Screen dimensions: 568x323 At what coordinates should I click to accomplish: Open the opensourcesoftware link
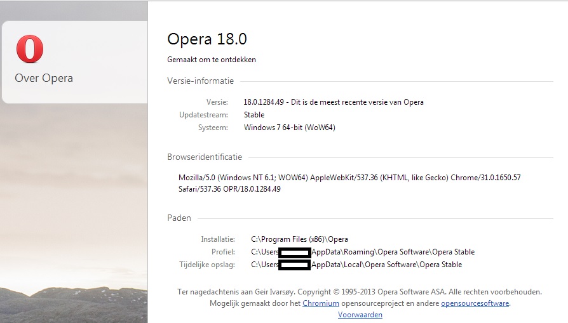[x=475, y=303]
